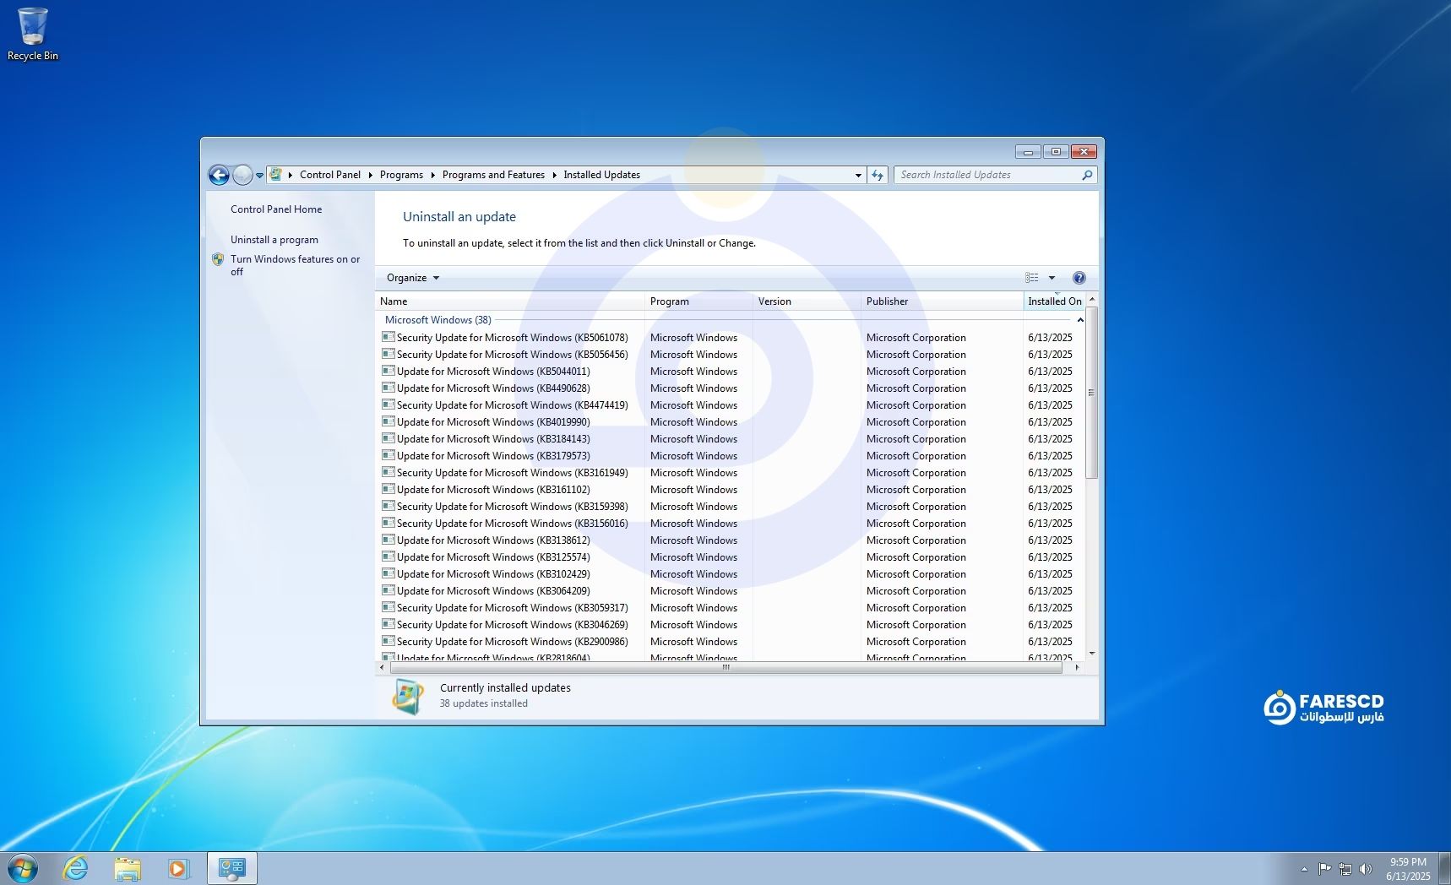This screenshot has height=885, width=1451.
Task: Select Security Update KB3159398 row
Action: click(x=730, y=507)
